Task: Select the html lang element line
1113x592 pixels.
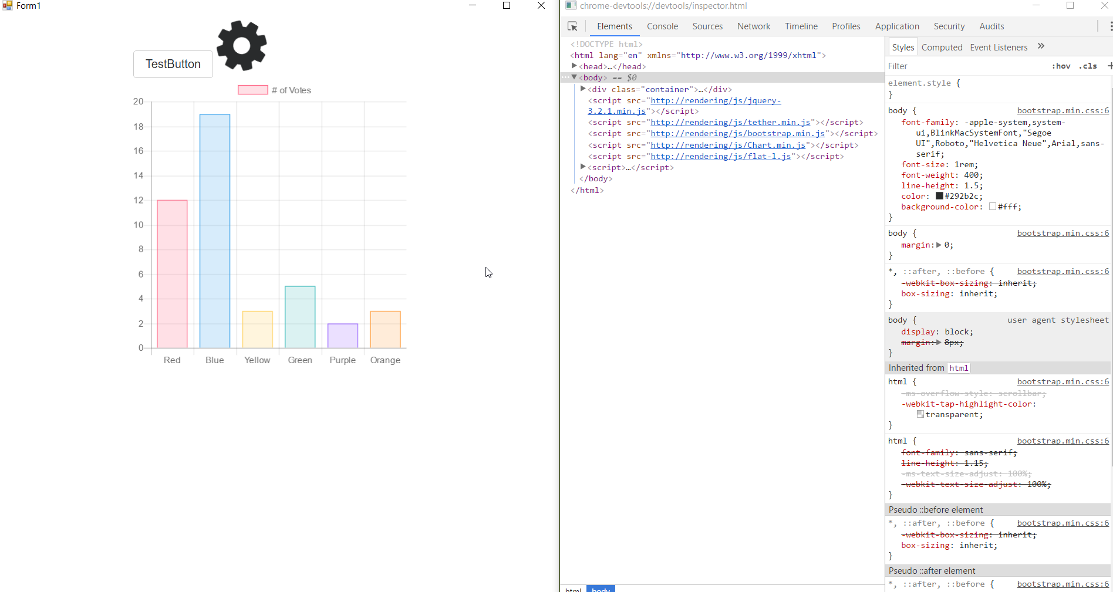Action: tap(698, 55)
